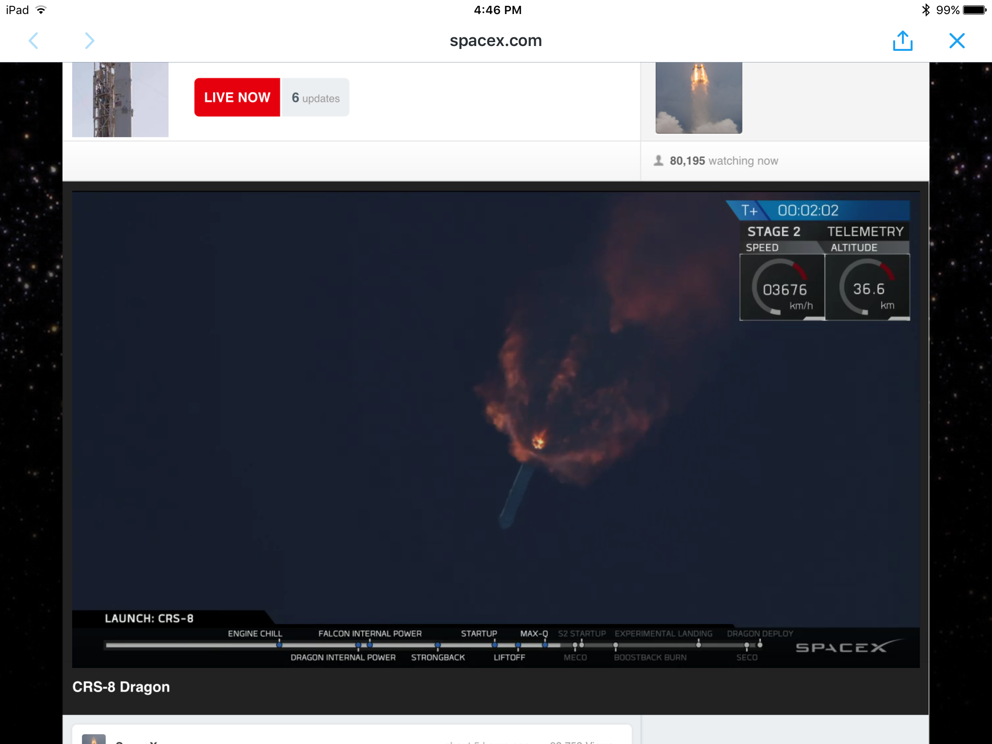Open the rocket liftoff thumbnail image
The image size is (992, 744).
click(x=698, y=98)
